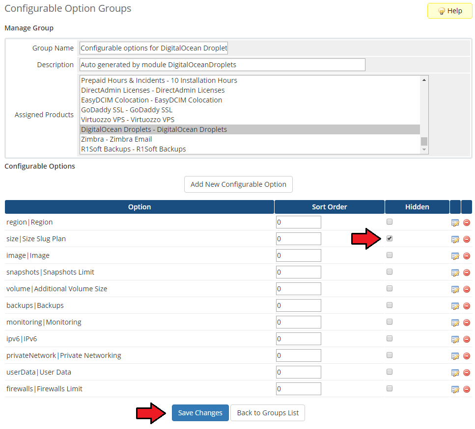
Task: Click Add New Configurable Option
Action: tap(238, 184)
